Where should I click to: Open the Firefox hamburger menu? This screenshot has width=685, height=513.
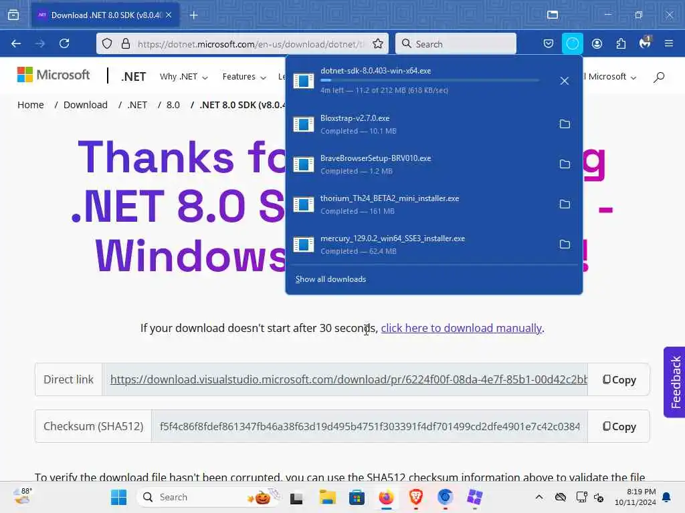coord(669,43)
